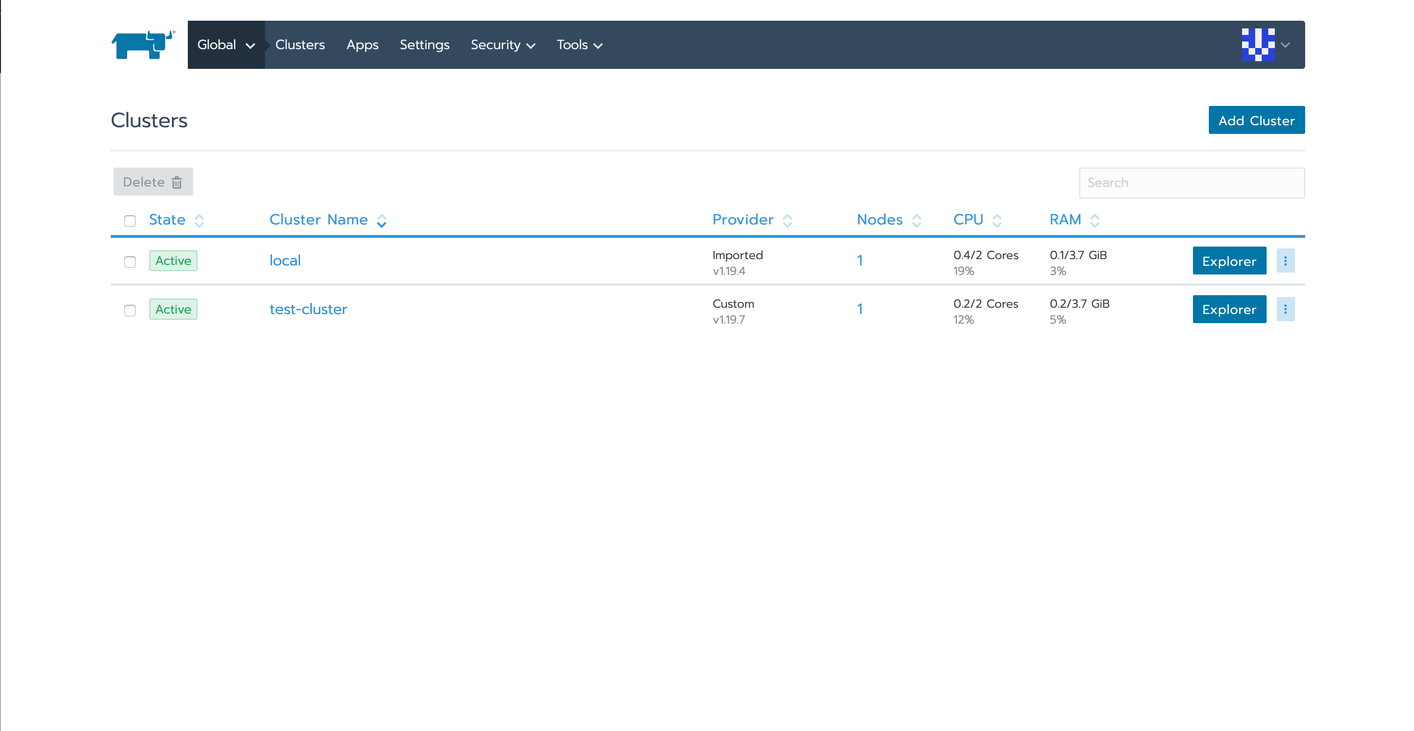This screenshot has height=731, width=1414.
Task: Click the node count for test-cluster
Action: click(860, 309)
